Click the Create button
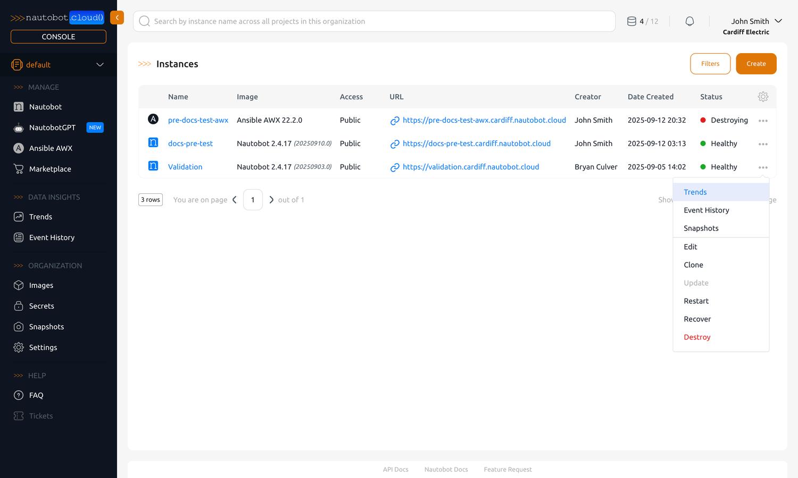Image resolution: width=798 pixels, height=478 pixels. tap(756, 63)
